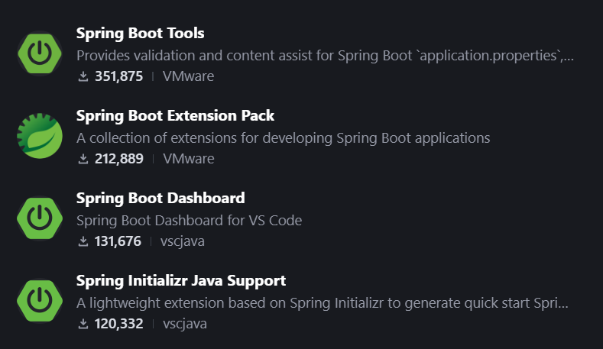Click the Spring Initializr Java Support icon

[40, 301]
